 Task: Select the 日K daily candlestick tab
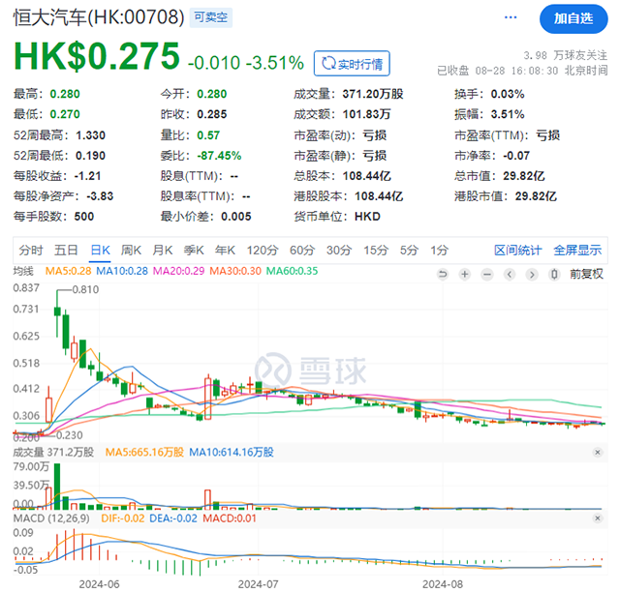[x=100, y=251]
